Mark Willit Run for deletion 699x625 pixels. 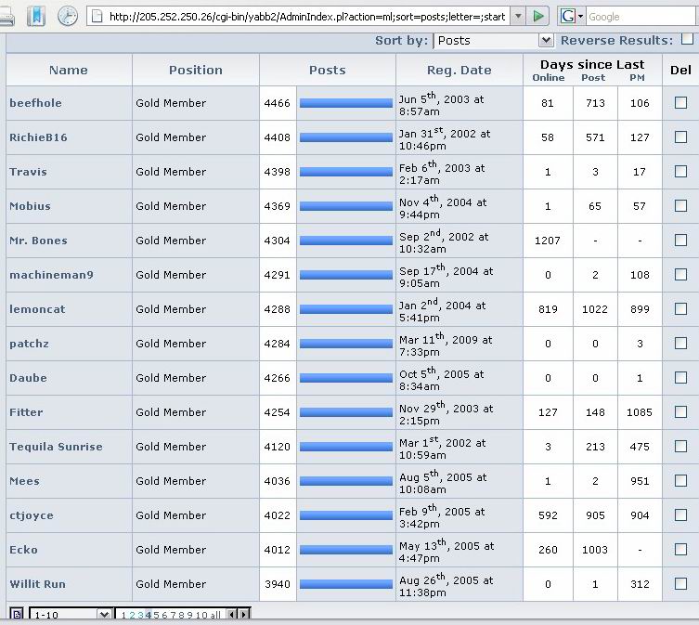[x=680, y=584]
